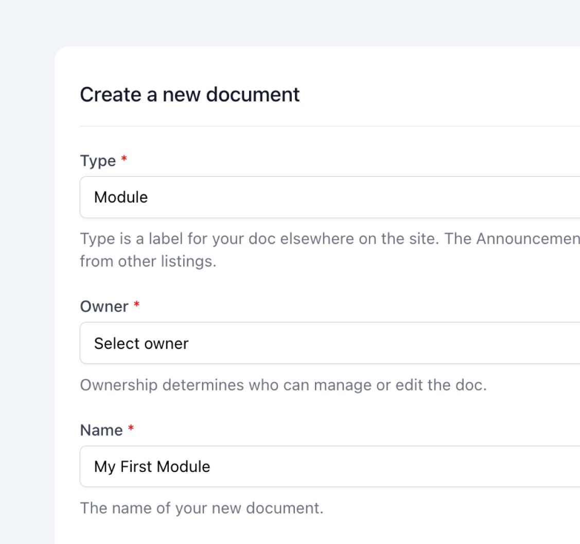Click the Name field label

pyautogui.click(x=101, y=430)
